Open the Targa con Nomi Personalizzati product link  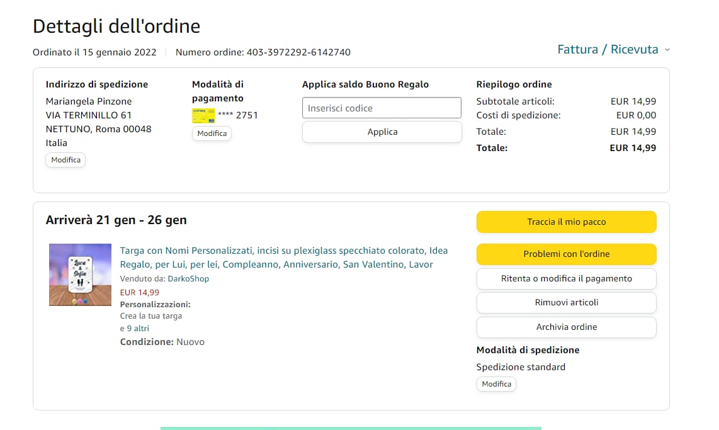pos(283,257)
